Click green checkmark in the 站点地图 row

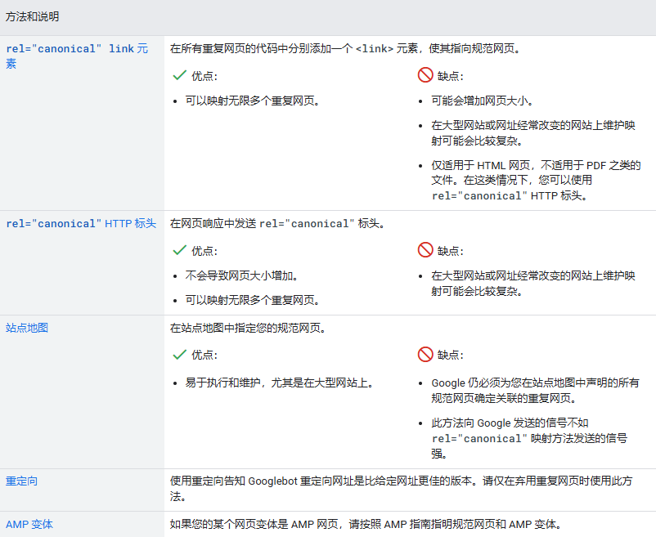click(x=179, y=355)
